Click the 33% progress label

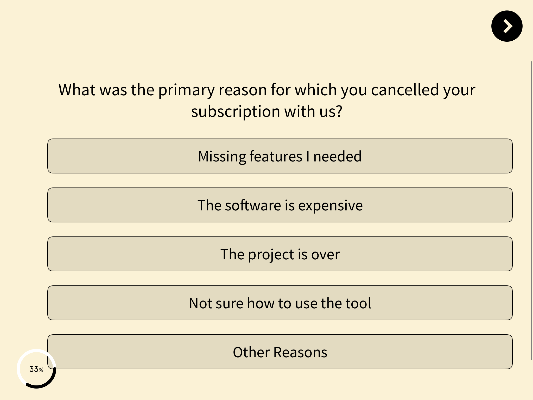point(36,369)
